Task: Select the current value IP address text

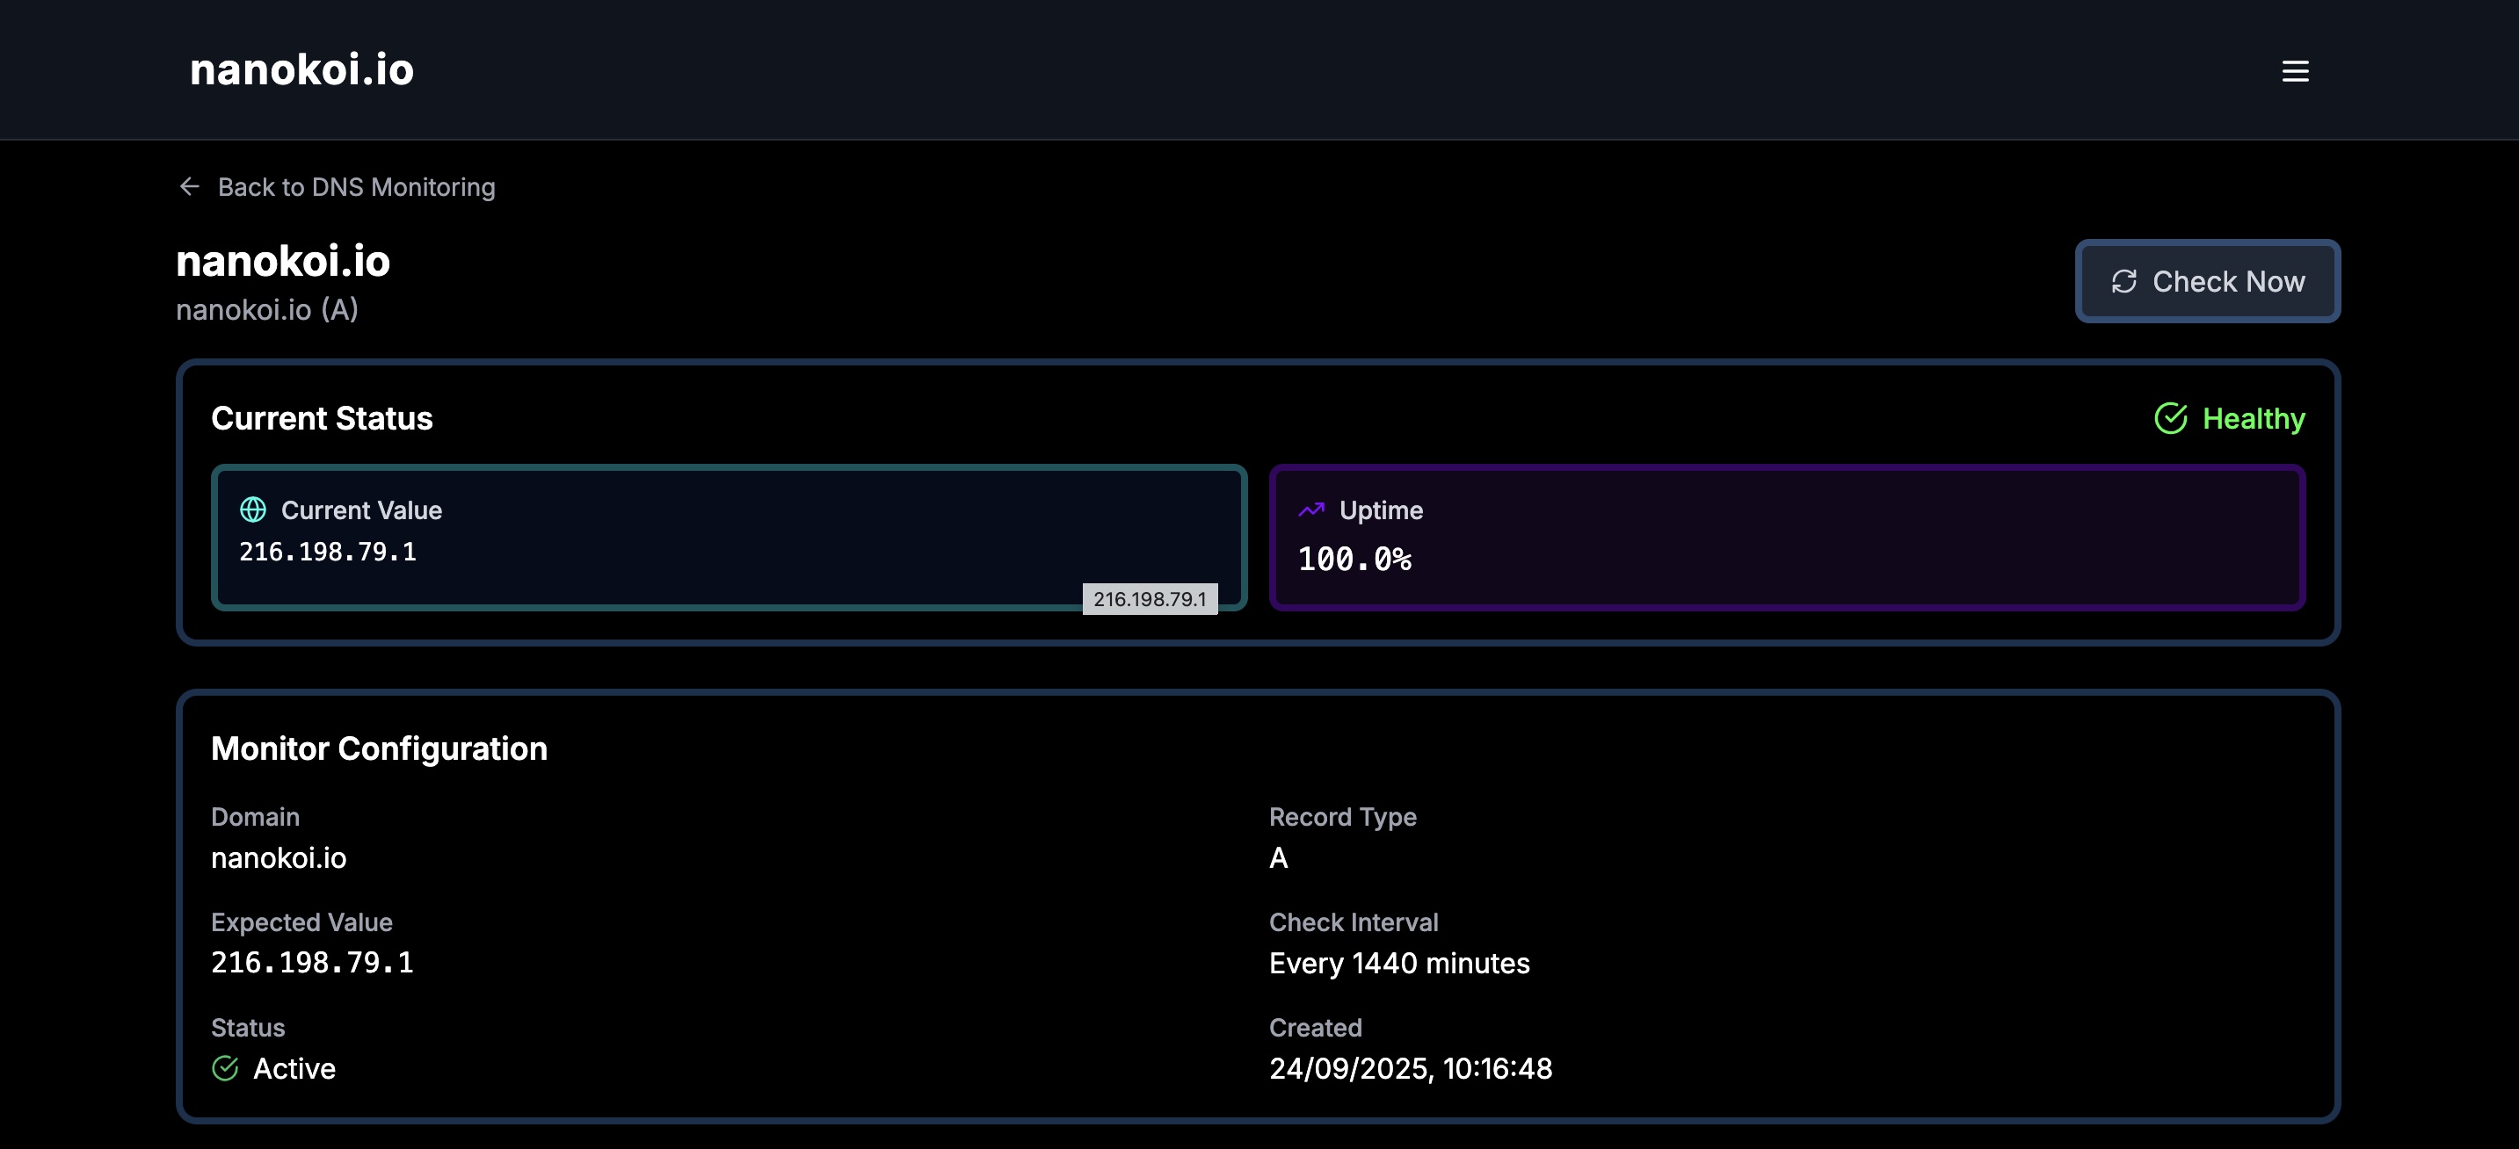Action: pos(328,552)
